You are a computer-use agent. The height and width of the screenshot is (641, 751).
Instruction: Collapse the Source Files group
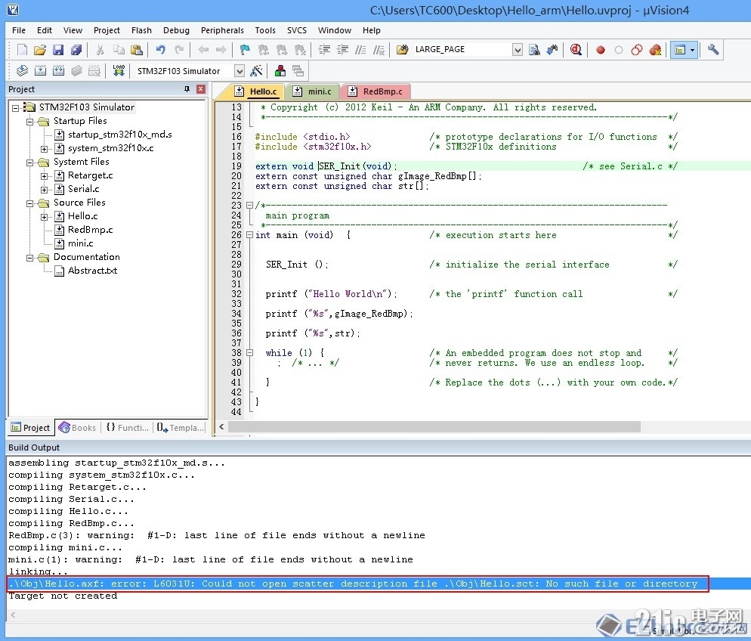(29, 203)
